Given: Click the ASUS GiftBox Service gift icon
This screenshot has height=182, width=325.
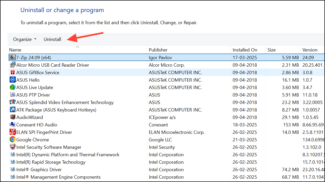Looking at the screenshot, I should click(x=12, y=72).
